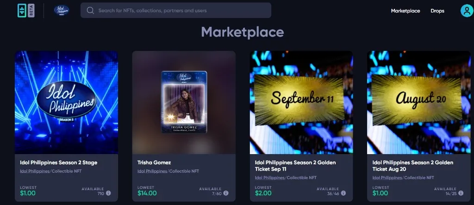Open Idol Philippines link under Season 2 Stage

[x=35, y=171]
